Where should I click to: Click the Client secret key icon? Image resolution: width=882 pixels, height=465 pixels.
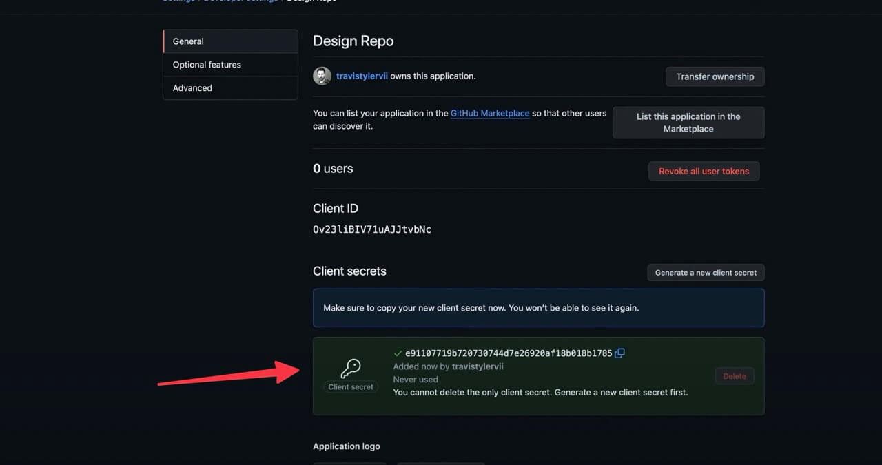tap(351, 369)
